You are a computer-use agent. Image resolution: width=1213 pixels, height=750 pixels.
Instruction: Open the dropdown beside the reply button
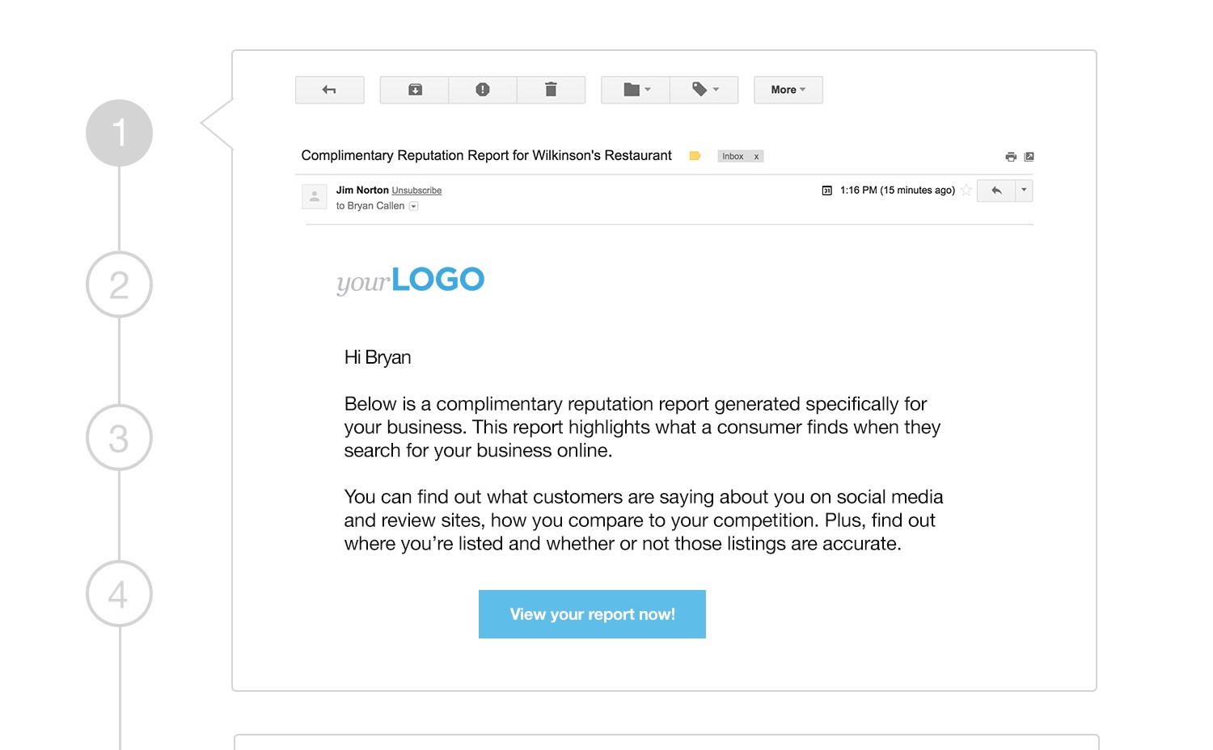[1024, 191]
